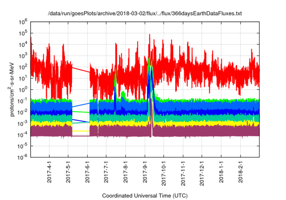Screen dimensions: 286x200
Task: Click the 2017-6-1 date tick label
Action: pyautogui.click(x=87, y=173)
